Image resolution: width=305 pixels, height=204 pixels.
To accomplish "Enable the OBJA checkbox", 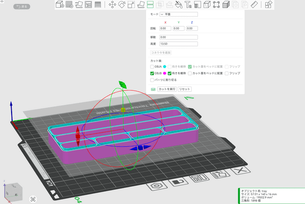I will 152,66.
